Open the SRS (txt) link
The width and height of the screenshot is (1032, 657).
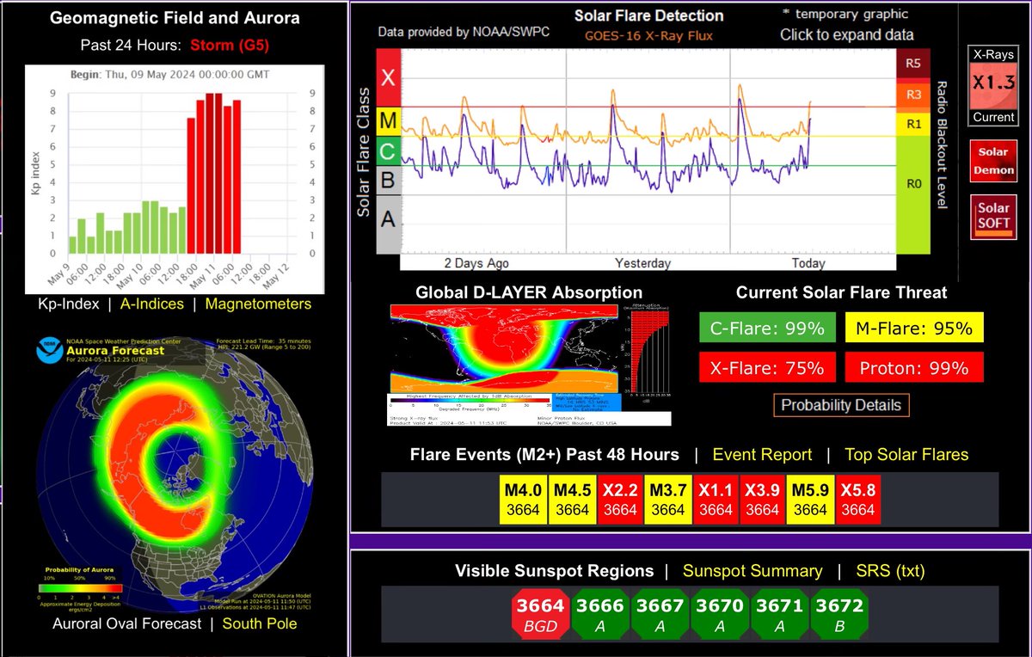pyautogui.click(x=891, y=571)
